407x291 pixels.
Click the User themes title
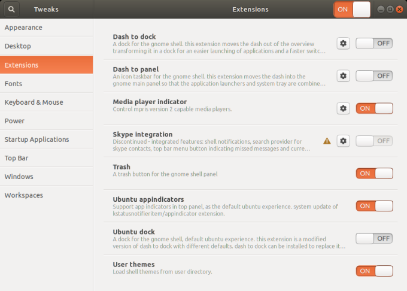click(x=133, y=265)
